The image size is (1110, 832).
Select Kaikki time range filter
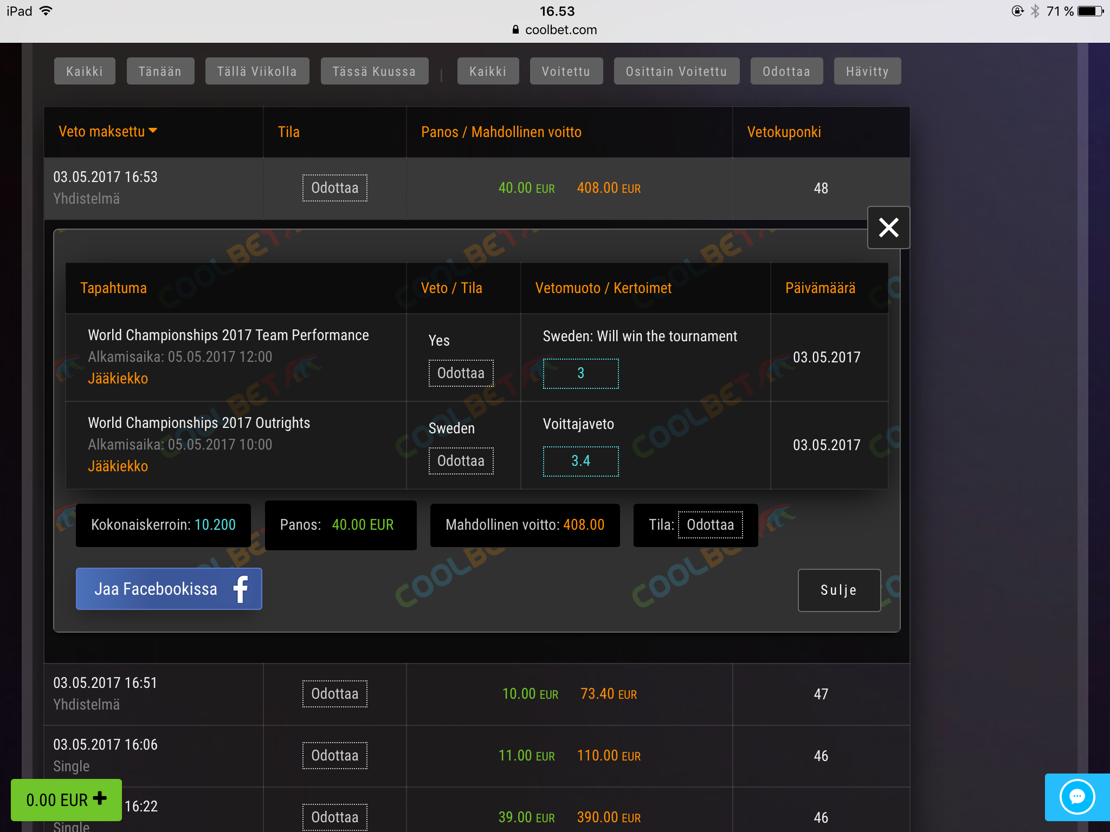pos(85,71)
